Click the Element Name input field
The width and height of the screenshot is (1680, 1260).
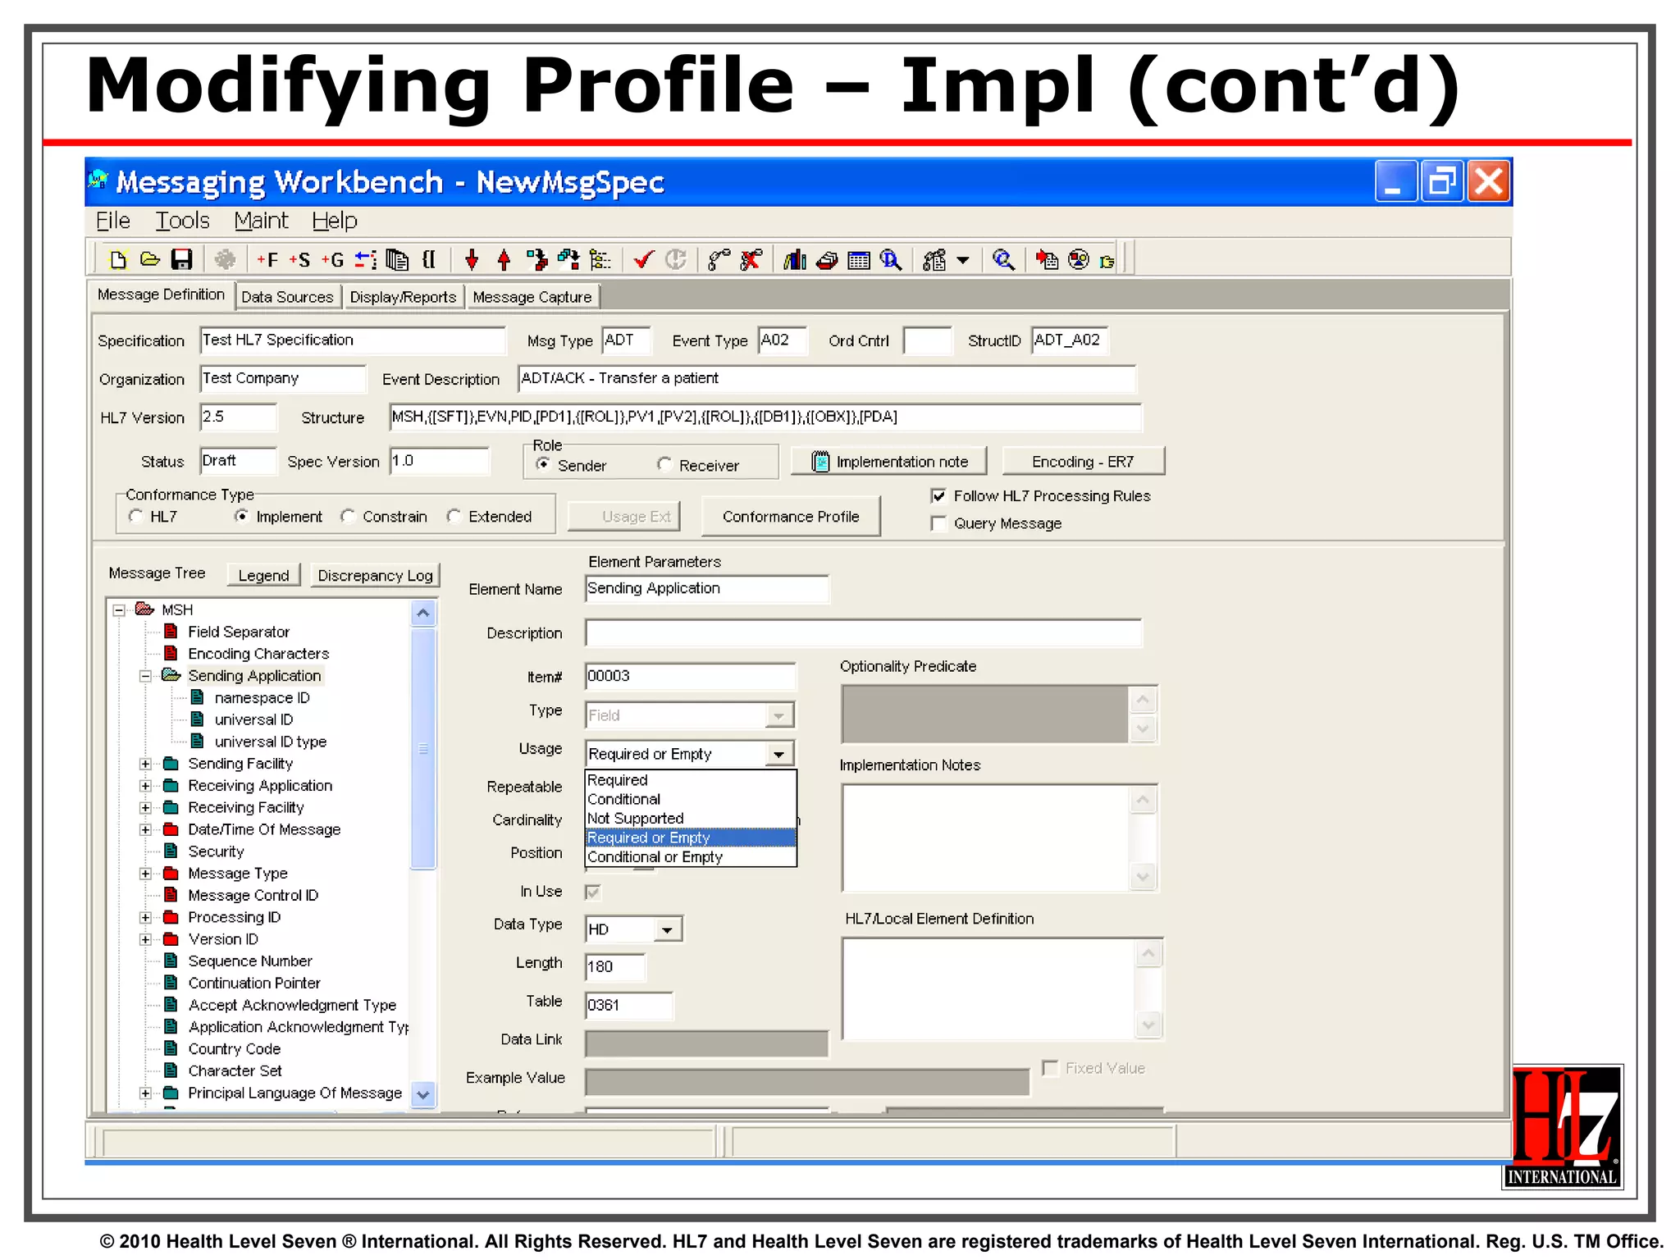(707, 589)
